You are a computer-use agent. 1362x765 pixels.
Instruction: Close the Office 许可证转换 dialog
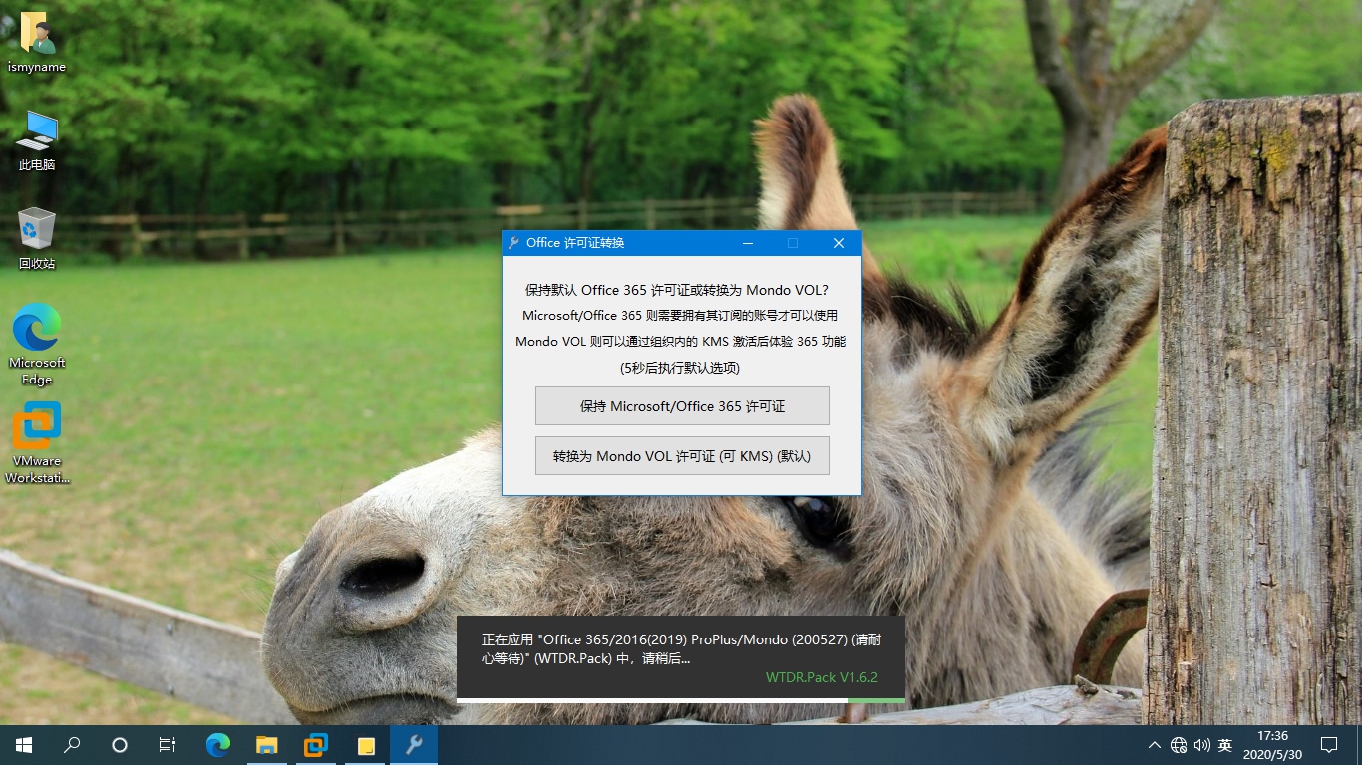point(839,243)
